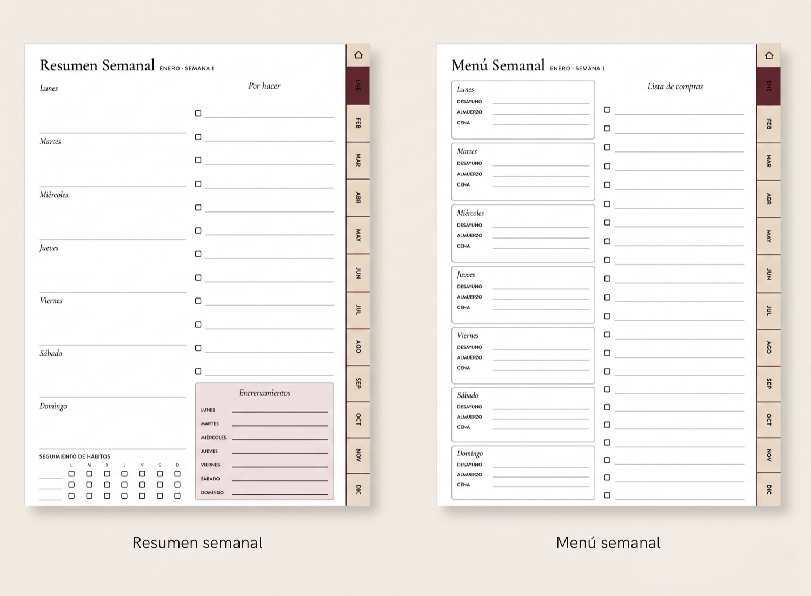The width and height of the screenshot is (811, 596).
Task: Open MAR tab on Menú Semanal page
Action: pyautogui.click(x=769, y=162)
